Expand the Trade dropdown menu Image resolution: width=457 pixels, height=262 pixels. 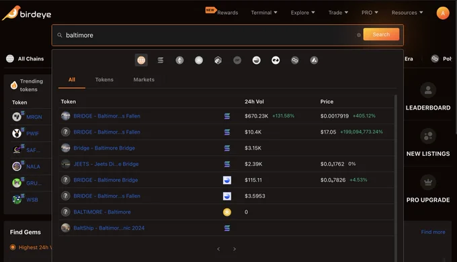[338, 13]
